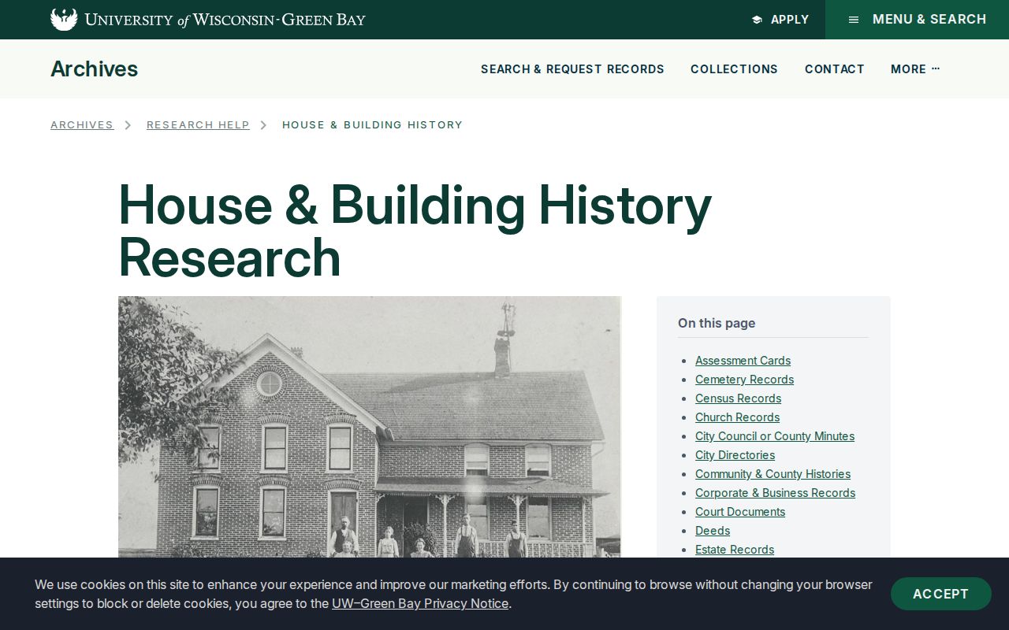
Task: Click the RESEARCH HELP breadcrumb link
Action: (198, 124)
